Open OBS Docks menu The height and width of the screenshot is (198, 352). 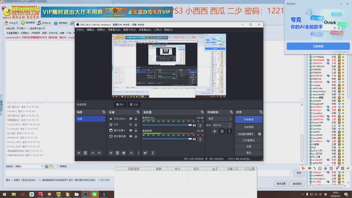[x=114, y=29]
